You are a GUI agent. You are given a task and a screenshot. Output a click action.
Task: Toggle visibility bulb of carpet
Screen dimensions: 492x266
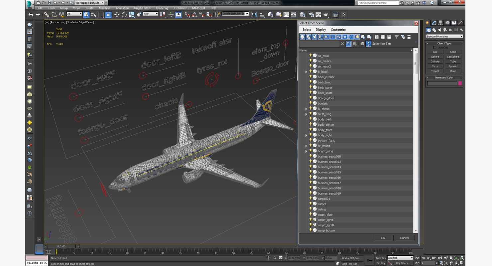(x=310, y=204)
